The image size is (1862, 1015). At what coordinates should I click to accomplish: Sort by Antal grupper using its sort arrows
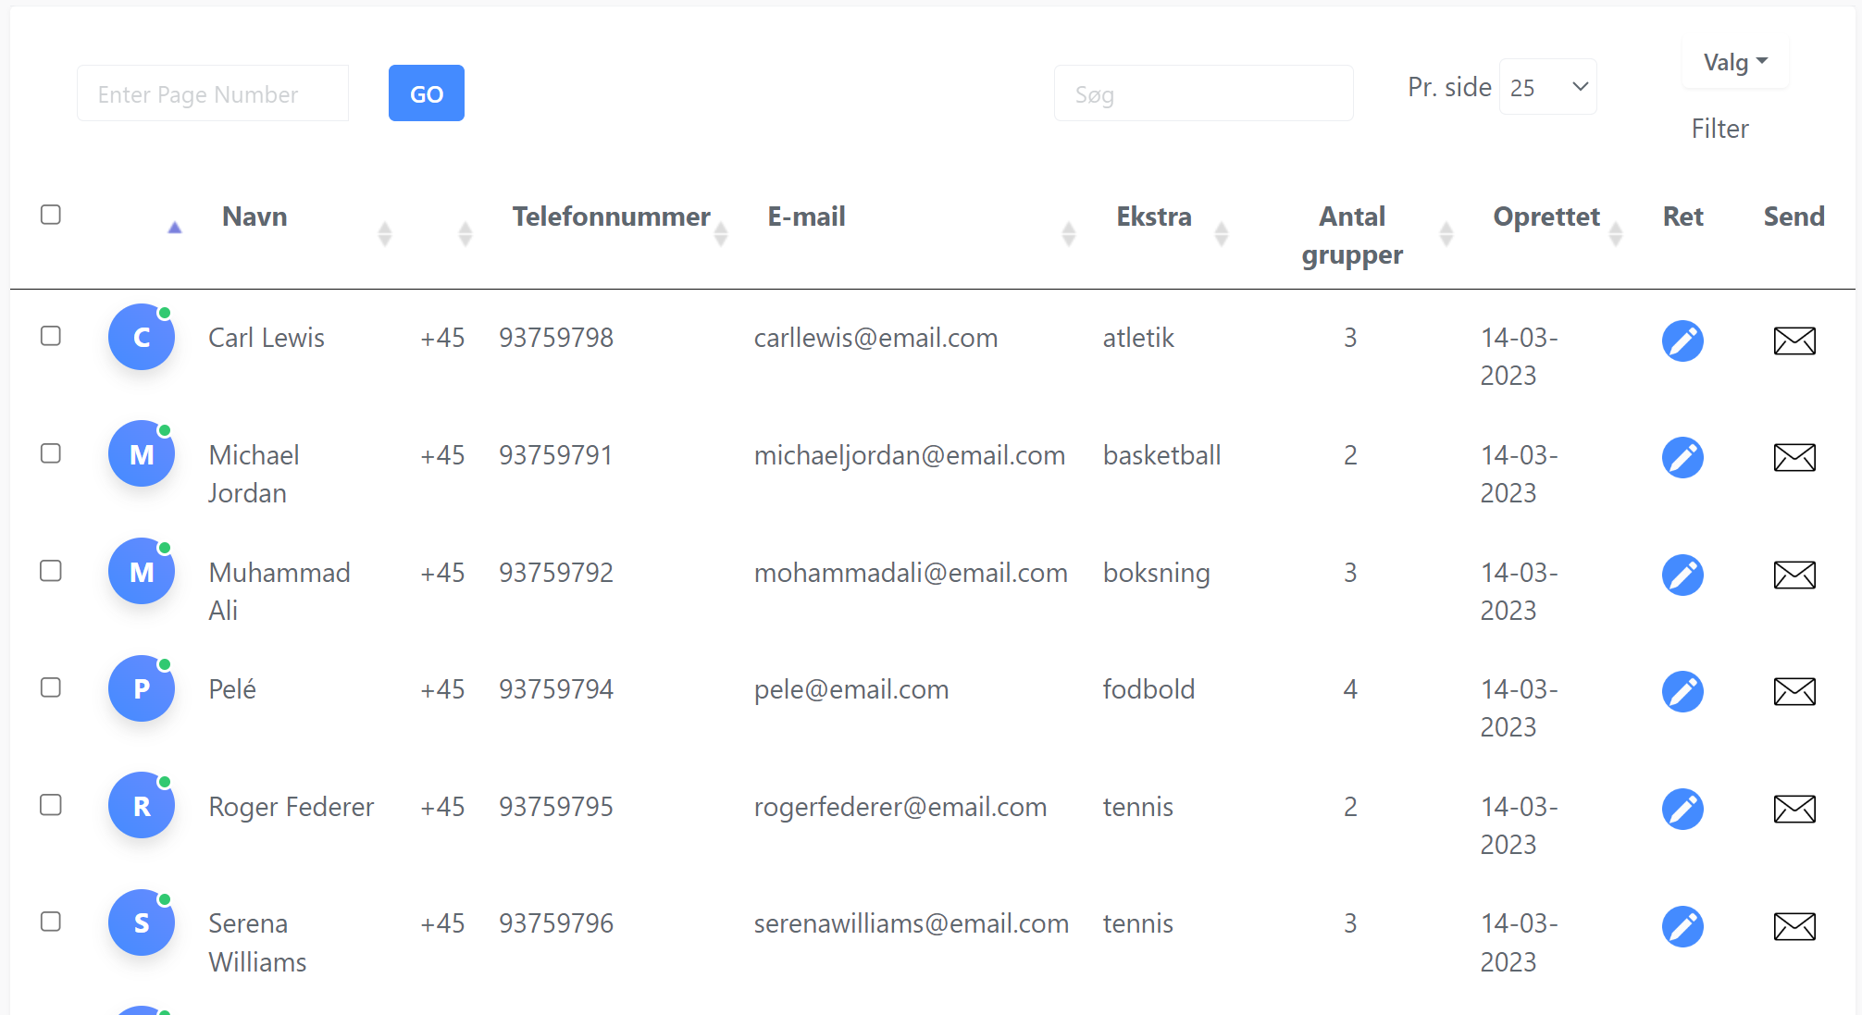click(1446, 234)
